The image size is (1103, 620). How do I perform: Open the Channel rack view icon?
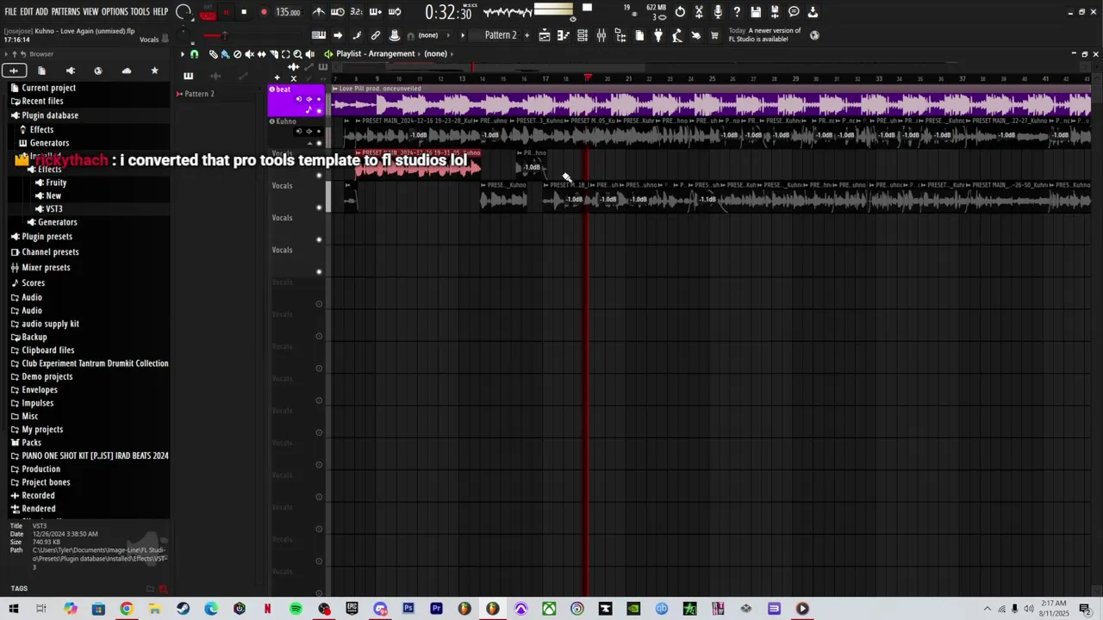[582, 35]
